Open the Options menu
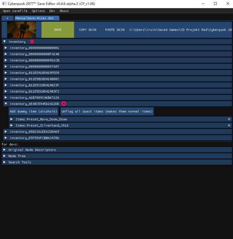The height and width of the screenshot is (239, 233). click(x=38, y=11)
